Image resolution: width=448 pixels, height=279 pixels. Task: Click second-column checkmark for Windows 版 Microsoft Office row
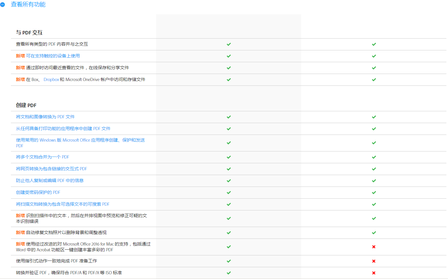click(x=374, y=143)
